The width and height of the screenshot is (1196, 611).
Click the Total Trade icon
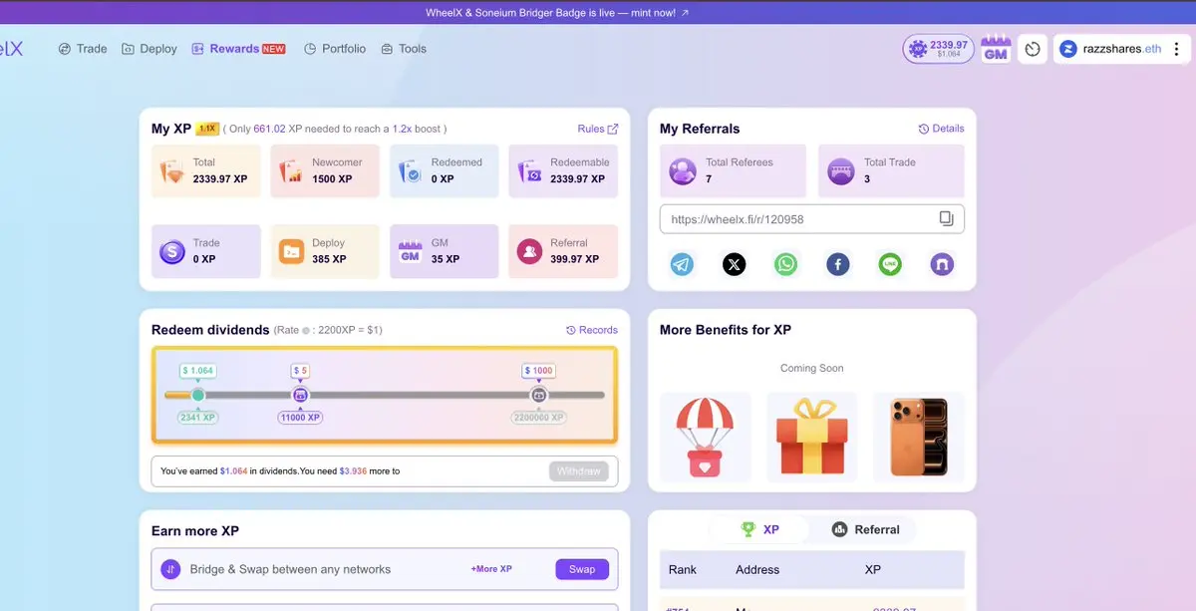(x=841, y=170)
